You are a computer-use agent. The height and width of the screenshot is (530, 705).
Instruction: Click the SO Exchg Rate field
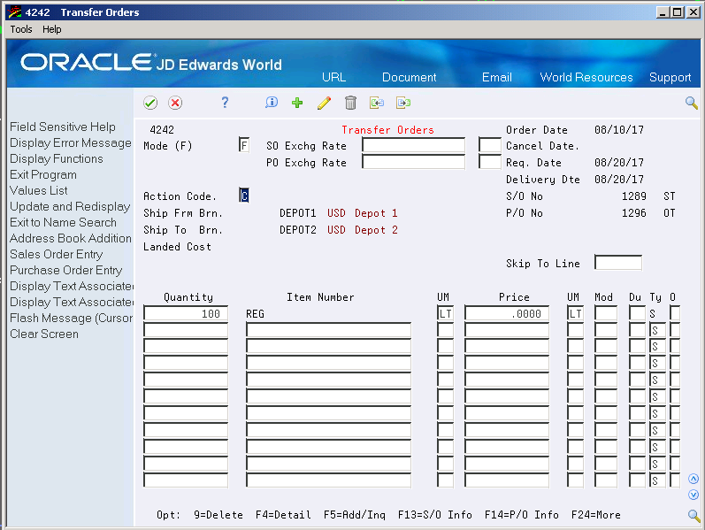tap(414, 146)
